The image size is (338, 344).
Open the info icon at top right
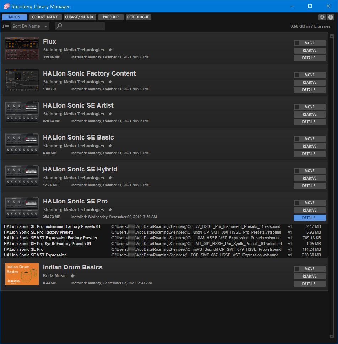pyautogui.click(x=331, y=17)
